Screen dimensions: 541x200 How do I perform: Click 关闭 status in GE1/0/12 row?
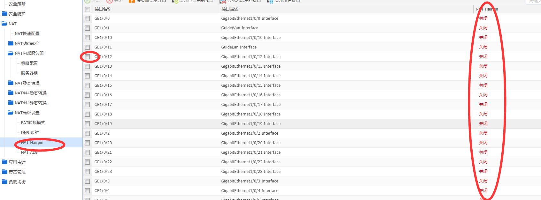(x=483, y=56)
